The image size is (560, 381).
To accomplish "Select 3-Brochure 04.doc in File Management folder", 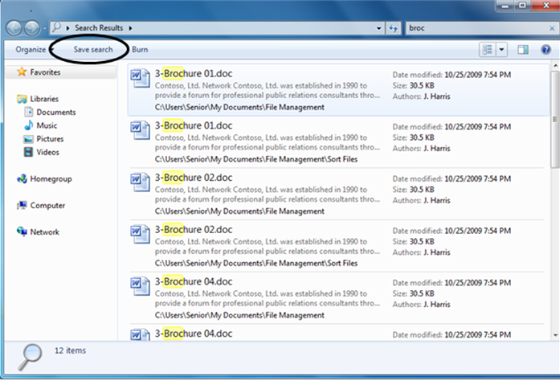I will (337, 298).
